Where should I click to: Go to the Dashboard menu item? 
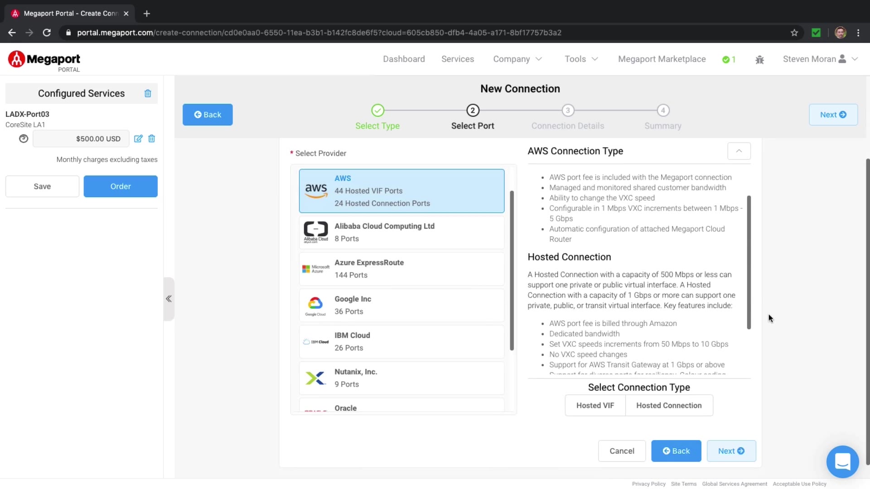(404, 59)
